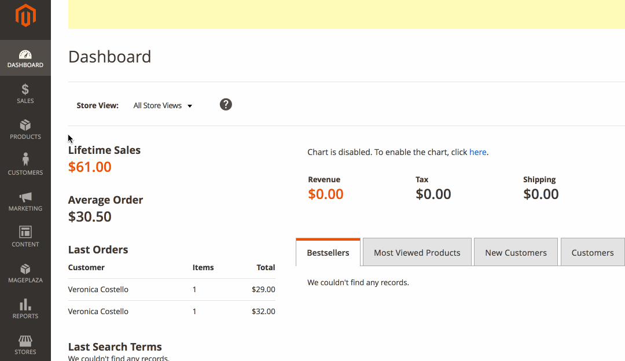Click the Store View help question icon
The image size is (625, 361).
click(x=226, y=105)
